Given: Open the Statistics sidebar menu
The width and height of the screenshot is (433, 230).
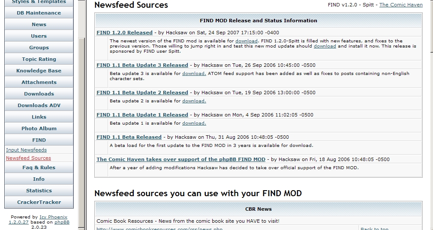Looking at the screenshot, I should pos(39,191).
